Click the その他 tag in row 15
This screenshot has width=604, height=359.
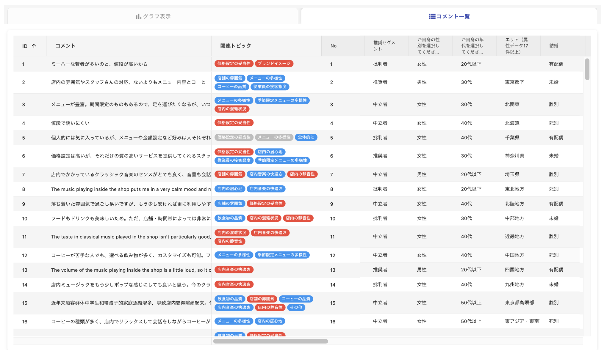(296, 307)
